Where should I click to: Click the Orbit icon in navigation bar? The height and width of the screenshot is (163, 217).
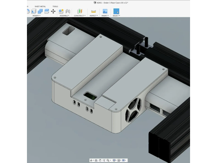(91, 160)
